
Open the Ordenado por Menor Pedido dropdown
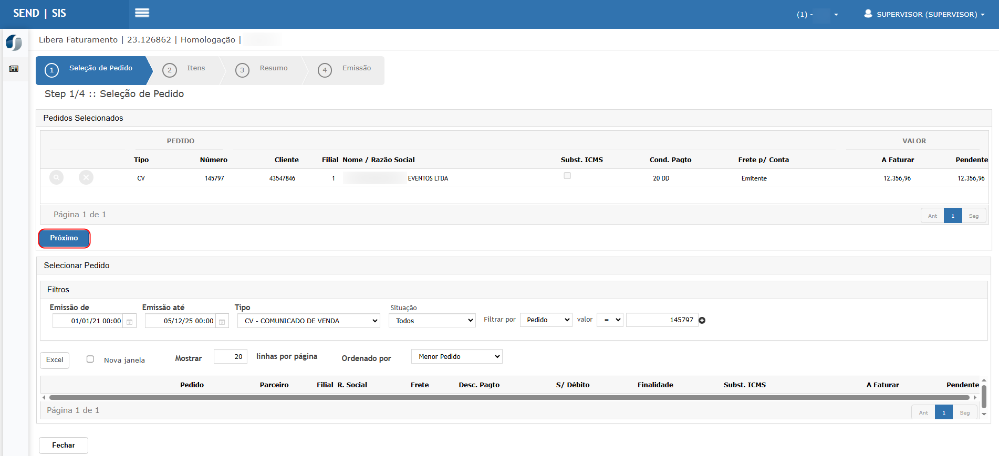point(456,357)
